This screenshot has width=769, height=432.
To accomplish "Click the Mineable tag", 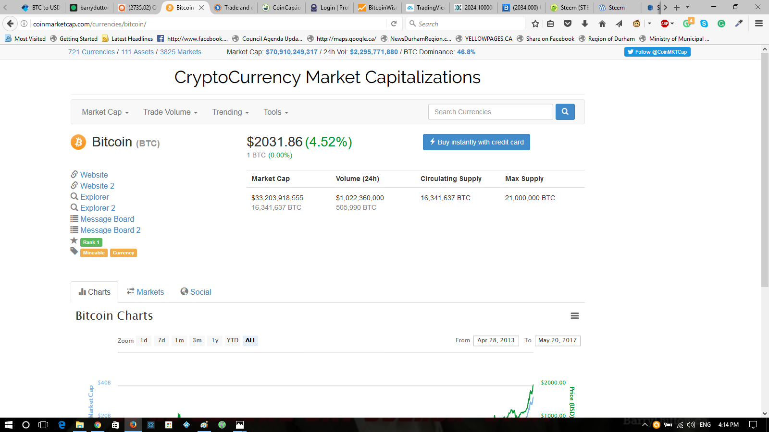I will (94, 253).
